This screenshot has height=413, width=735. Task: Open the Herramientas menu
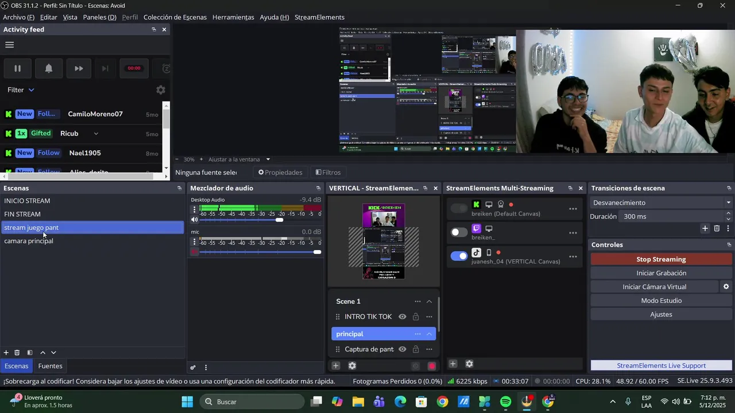[x=233, y=17]
